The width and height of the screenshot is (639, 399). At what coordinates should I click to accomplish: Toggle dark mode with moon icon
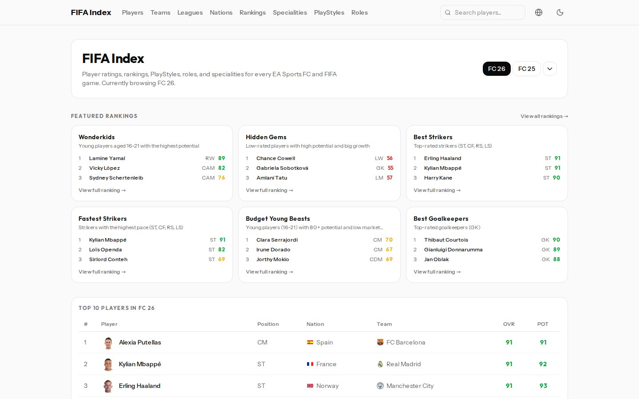[560, 12]
